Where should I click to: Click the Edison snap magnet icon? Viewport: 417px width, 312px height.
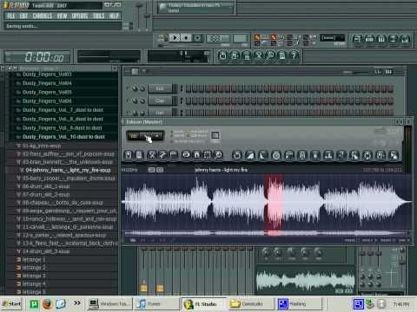pos(196,155)
